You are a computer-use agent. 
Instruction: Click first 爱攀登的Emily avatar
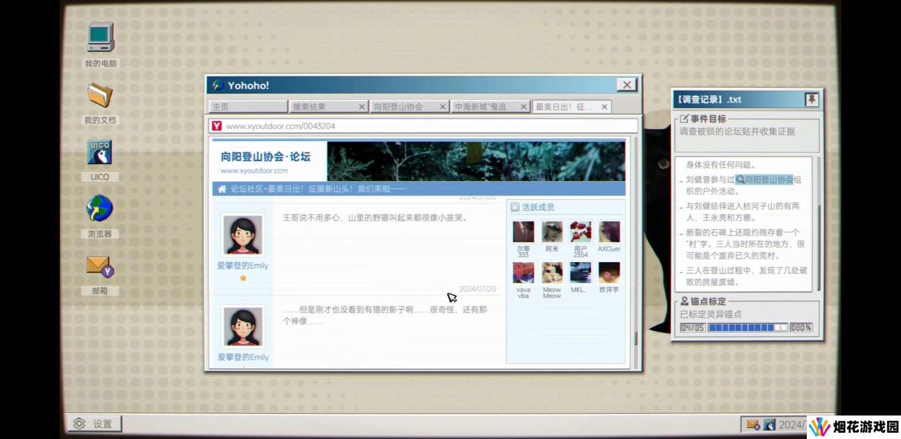243,235
